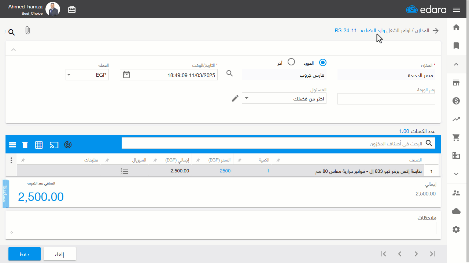The height and width of the screenshot is (263, 469).
Task: Select the المورد radio button
Action: pyautogui.click(x=323, y=62)
